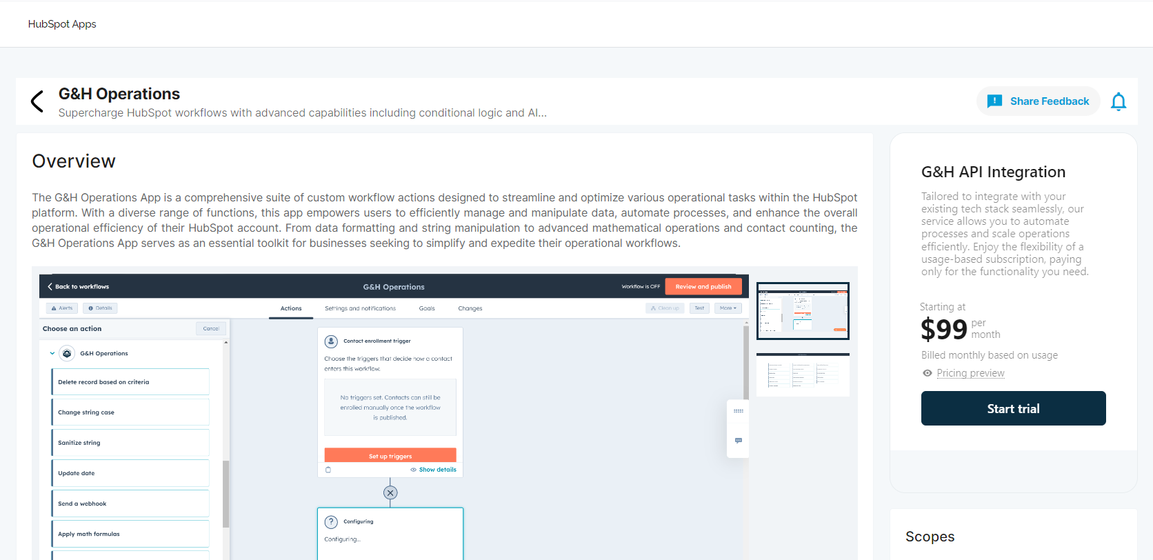Select the first screenshot thumbnail
The width and height of the screenshot is (1153, 560).
coord(803,311)
